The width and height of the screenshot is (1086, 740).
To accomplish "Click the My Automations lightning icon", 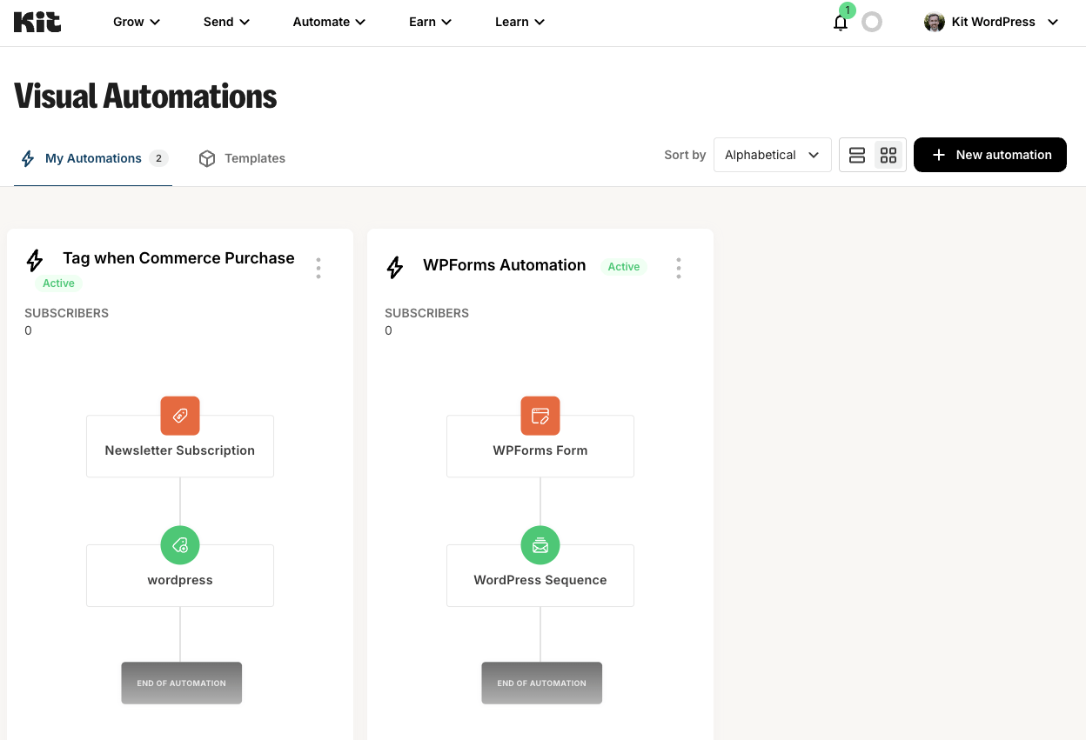I will click(x=28, y=158).
